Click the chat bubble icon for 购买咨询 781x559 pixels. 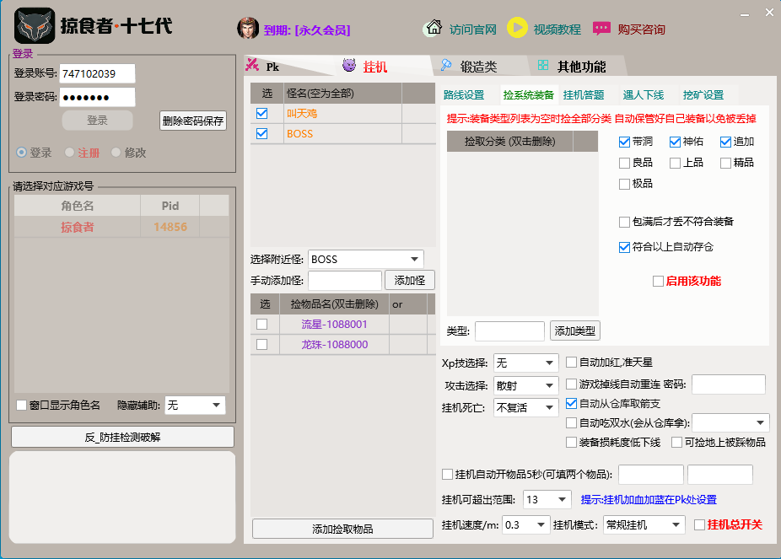(x=601, y=28)
